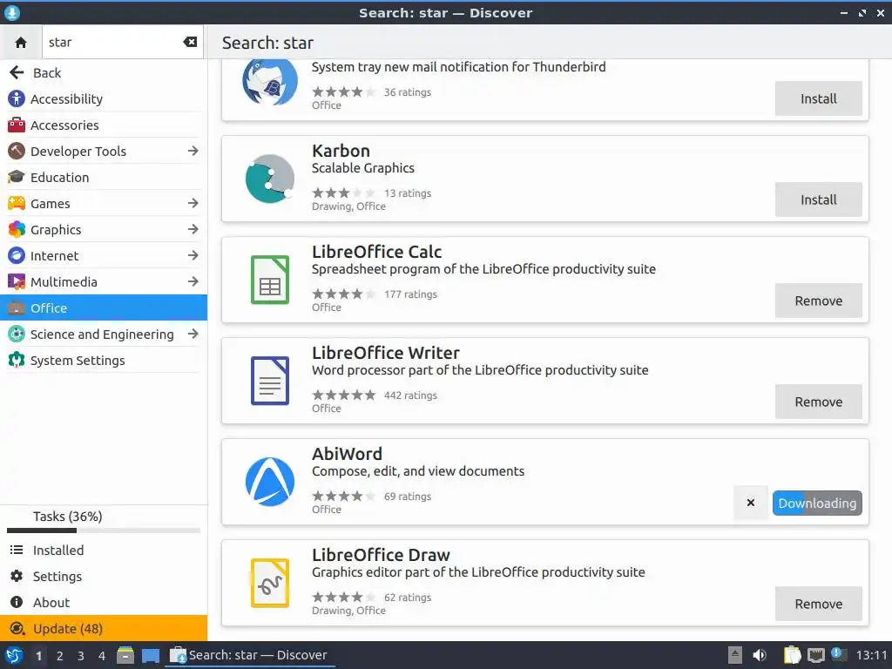Click the Update refresh icon
Viewport: 892px width, 669px height.
pos(17,629)
